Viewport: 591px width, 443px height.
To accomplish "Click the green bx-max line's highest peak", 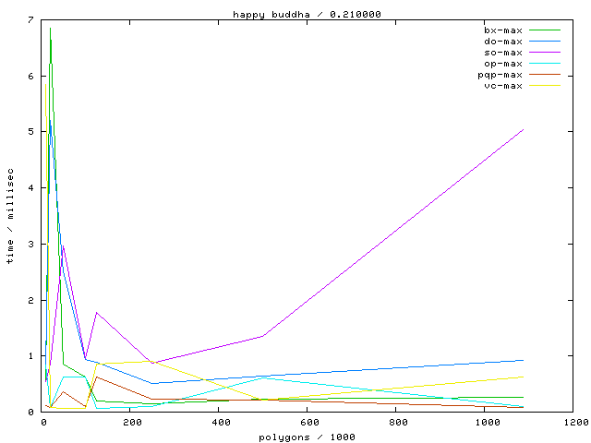I will (50, 29).
